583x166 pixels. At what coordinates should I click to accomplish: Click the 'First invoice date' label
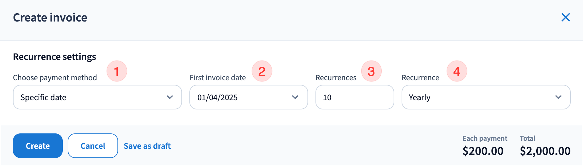tap(217, 78)
